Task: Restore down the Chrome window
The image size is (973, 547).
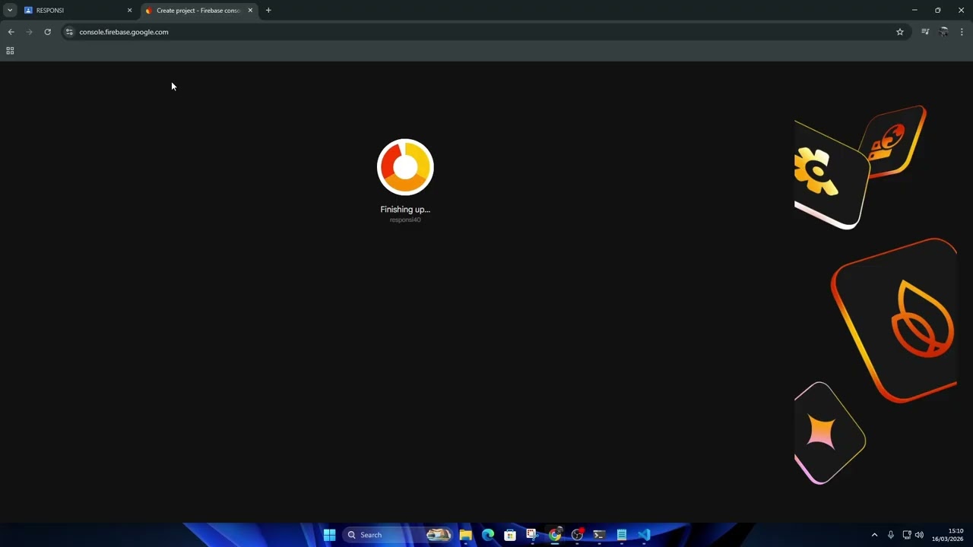Action: 938,11
